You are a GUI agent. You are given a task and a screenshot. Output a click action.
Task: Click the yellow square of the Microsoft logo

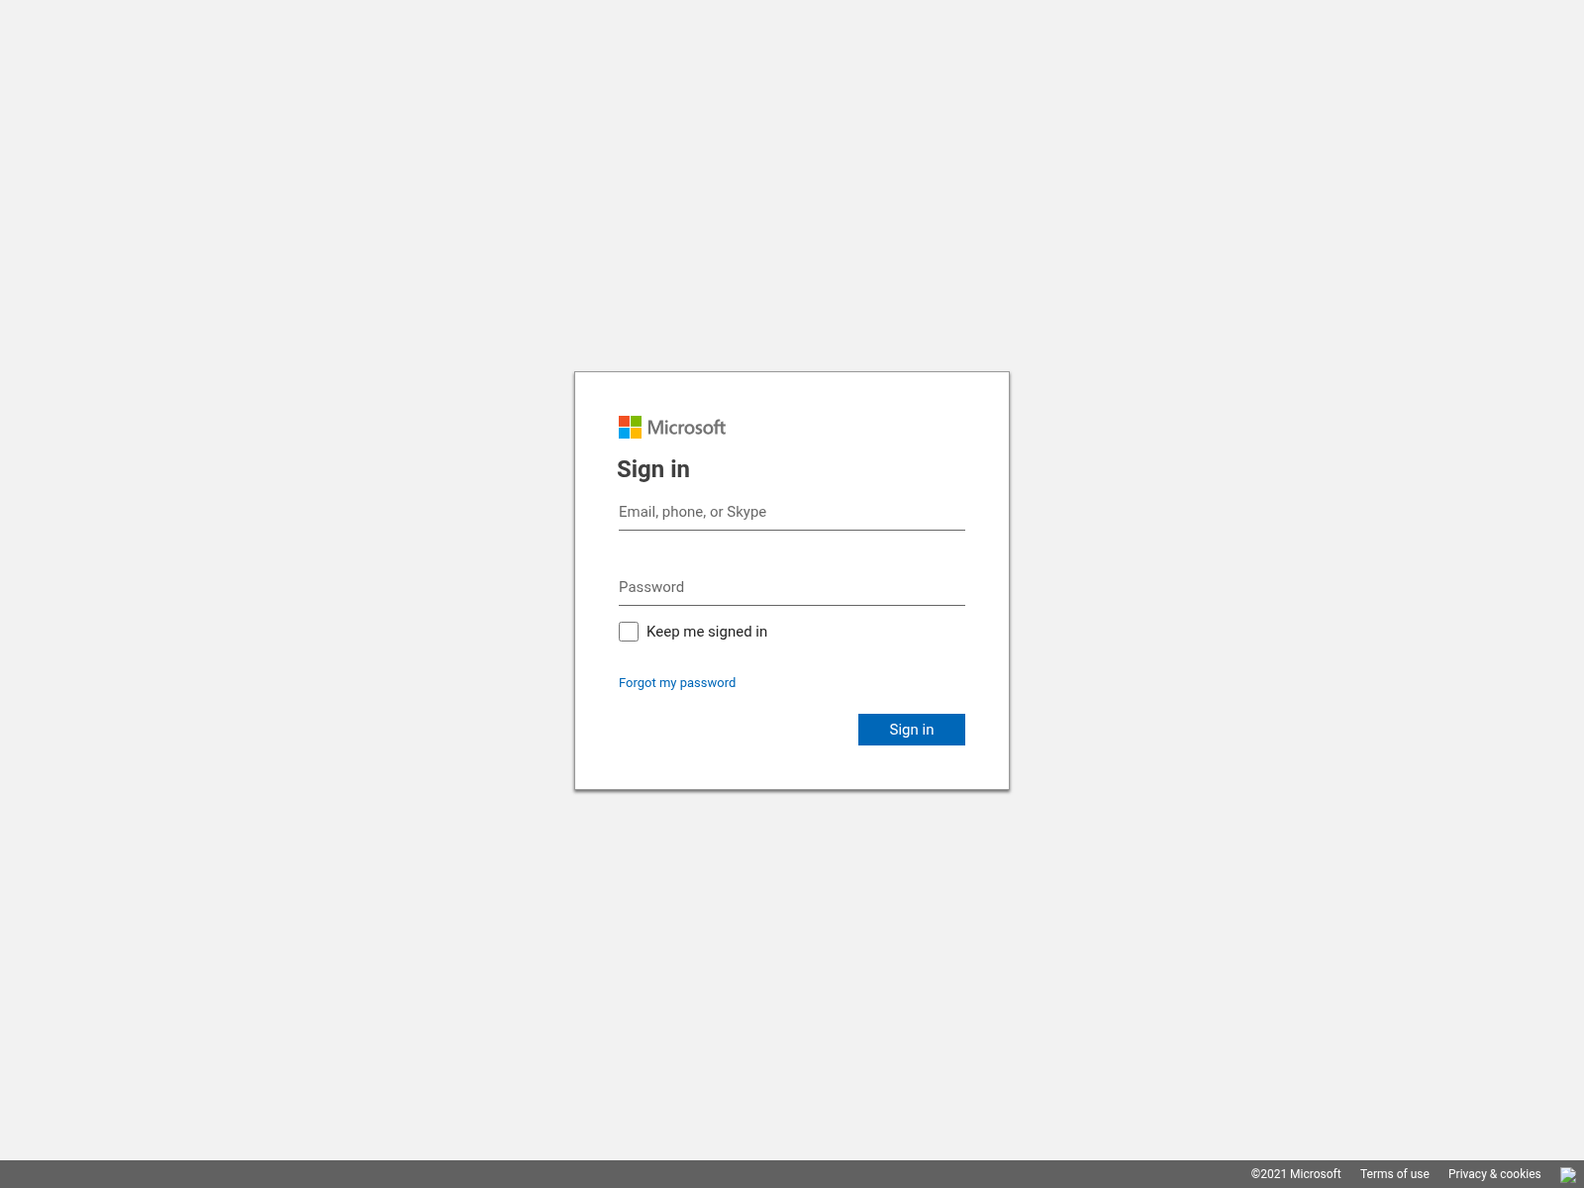pyautogui.click(x=637, y=434)
